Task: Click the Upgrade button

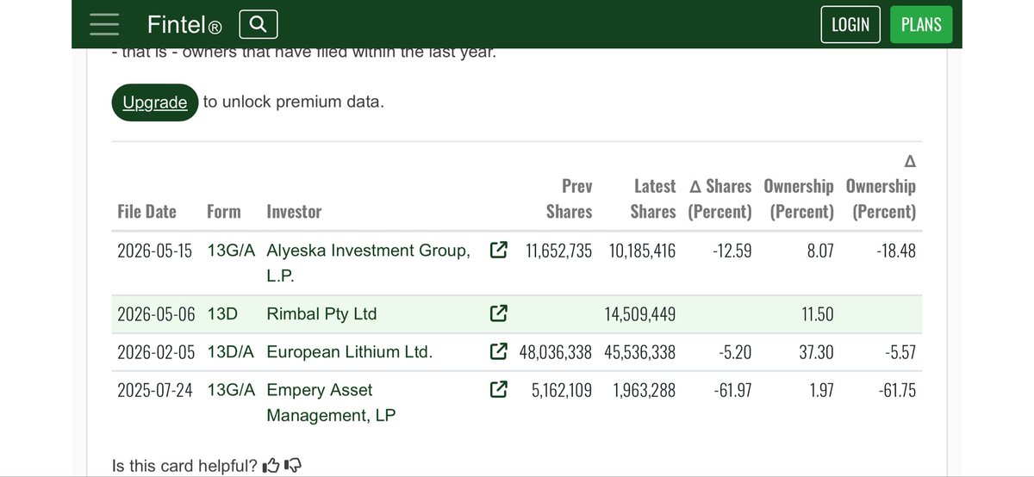Action: (x=155, y=102)
